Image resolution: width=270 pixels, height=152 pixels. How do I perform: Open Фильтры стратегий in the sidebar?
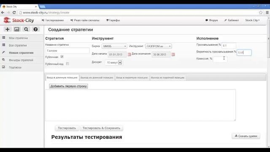click(x=21, y=60)
